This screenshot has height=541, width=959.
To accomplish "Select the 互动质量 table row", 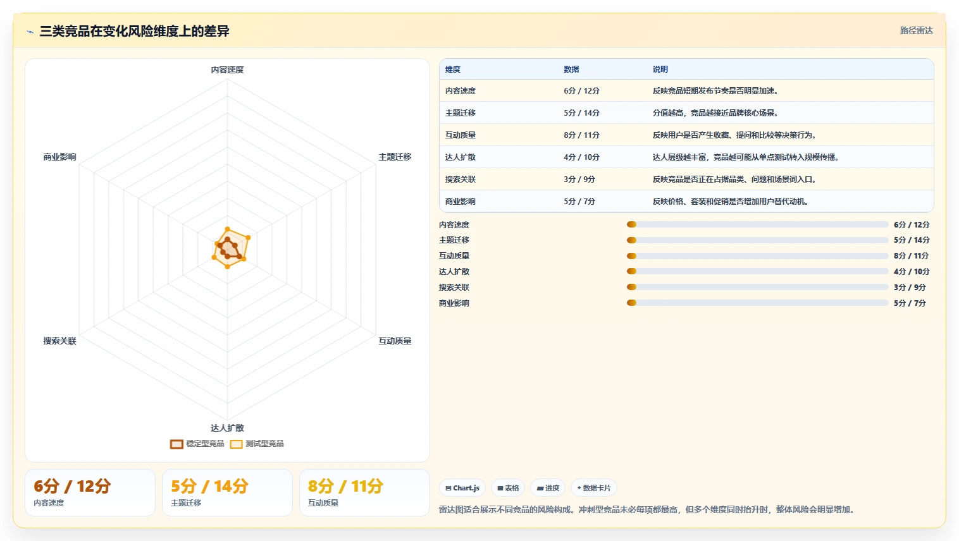I will click(x=686, y=135).
